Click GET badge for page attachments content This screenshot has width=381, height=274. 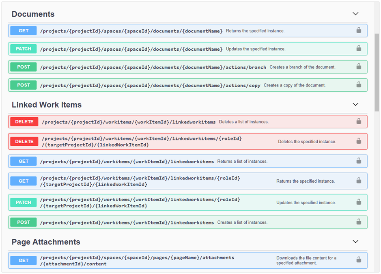[x=24, y=261]
